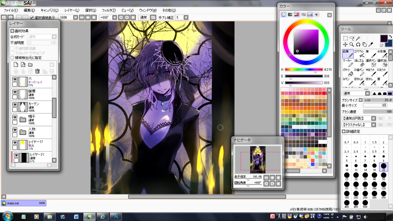Open the ウィンドウ(W) menu
Image resolution: width=393 pixels, height=221 pixels.
148,10
